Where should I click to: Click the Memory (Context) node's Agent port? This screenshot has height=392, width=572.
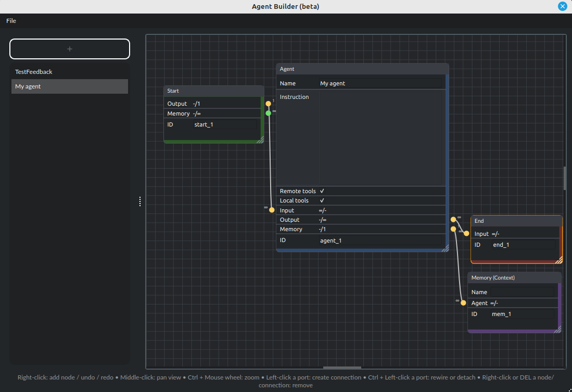pos(463,302)
